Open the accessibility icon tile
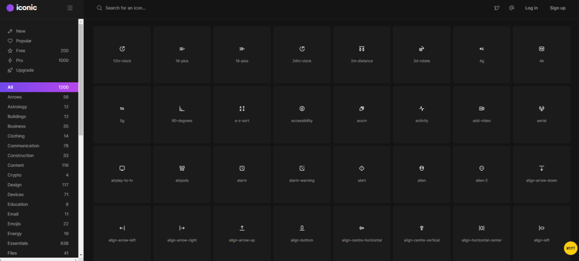The image size is (579, 261). (302, 114)
